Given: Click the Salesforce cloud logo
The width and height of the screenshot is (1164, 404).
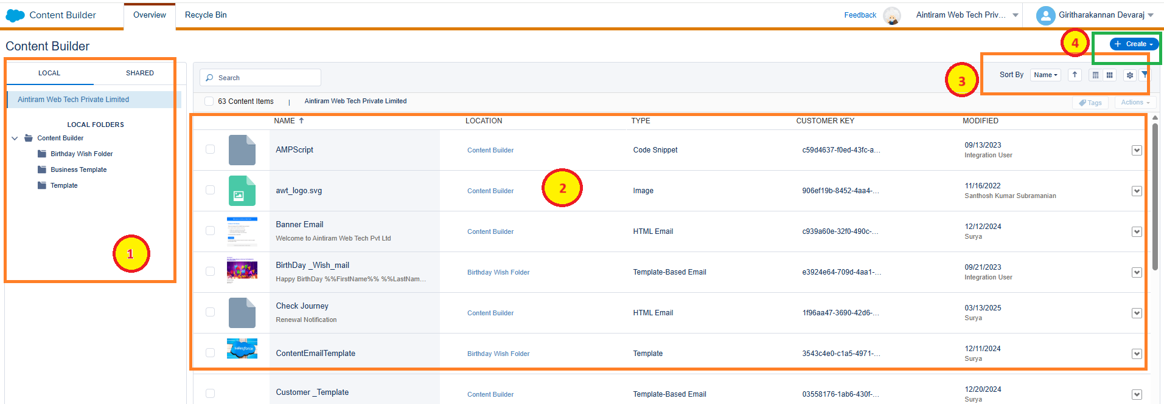Looking at the screenshot, I should coord(15,15).
